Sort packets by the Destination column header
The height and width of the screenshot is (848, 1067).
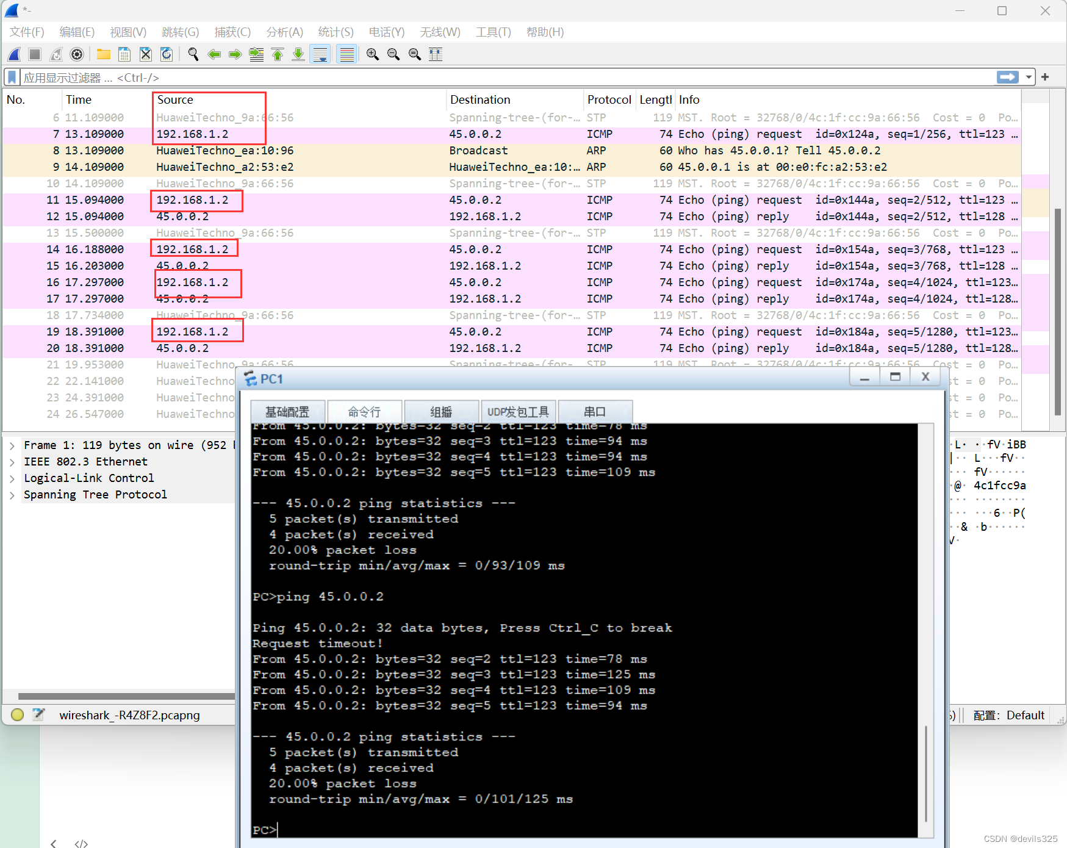(515, 99)
